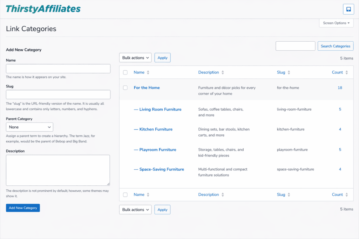
Task: Click the count 18 for For the Home
Action: (x=340, y=87)
